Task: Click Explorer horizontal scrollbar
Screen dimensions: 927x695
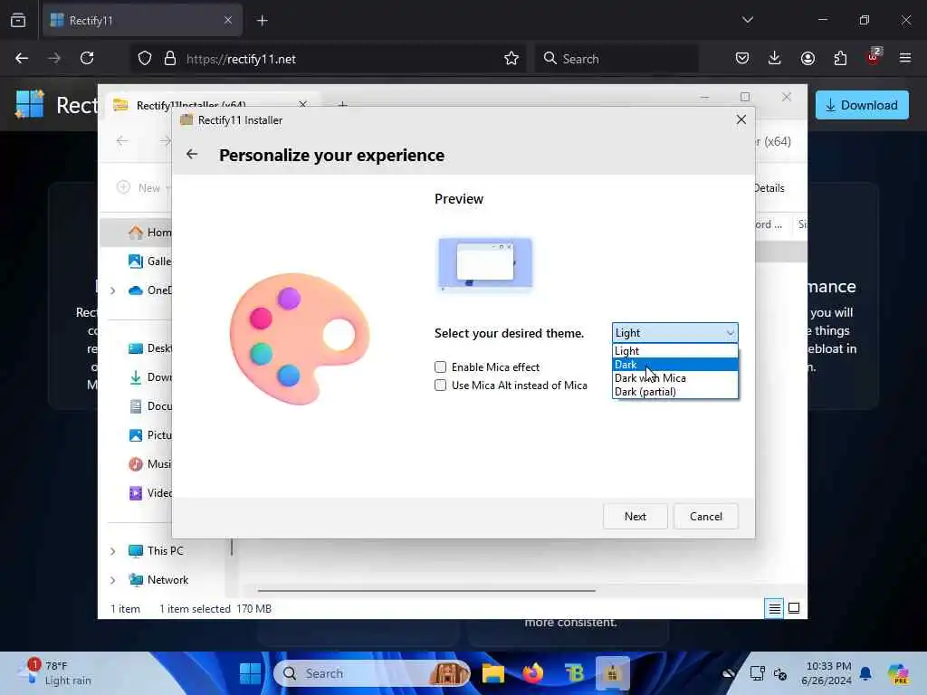Action: click(426, 590)
